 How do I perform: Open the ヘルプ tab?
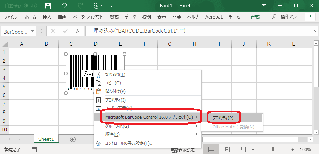[x=193, y=17]
